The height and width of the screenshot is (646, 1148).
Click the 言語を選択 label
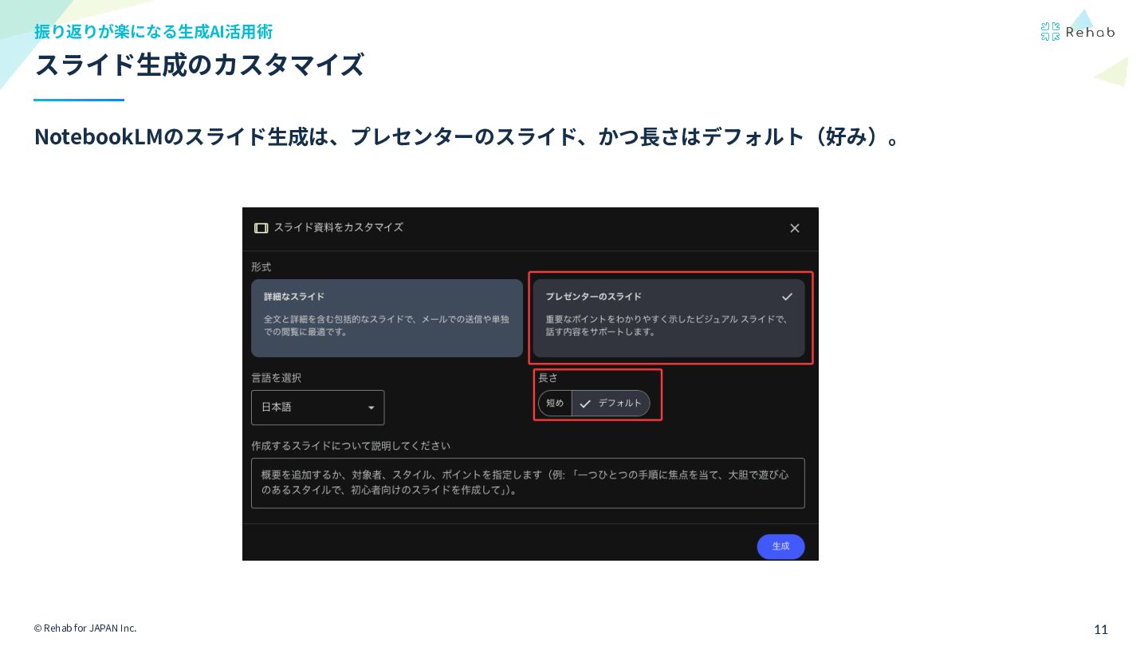click(276, 378)
